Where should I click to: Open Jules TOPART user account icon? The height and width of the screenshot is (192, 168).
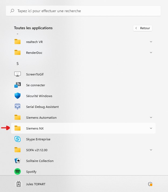[x=19, y=184]
